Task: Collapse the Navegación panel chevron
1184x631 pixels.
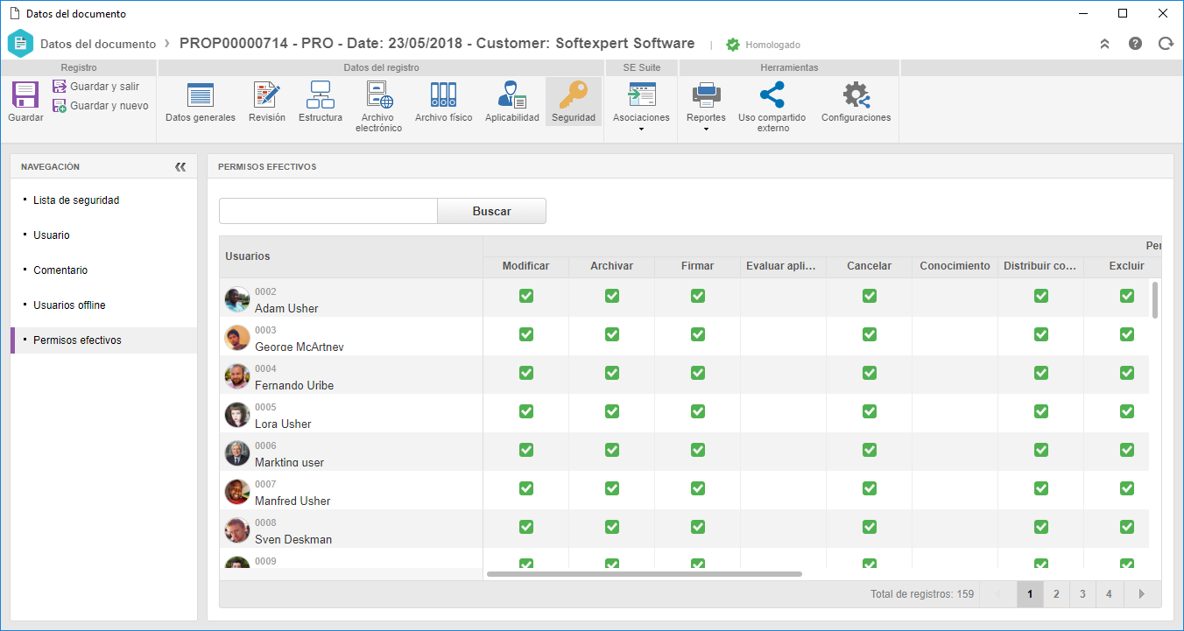Action: pyautogui.click(x=180, y=166)
